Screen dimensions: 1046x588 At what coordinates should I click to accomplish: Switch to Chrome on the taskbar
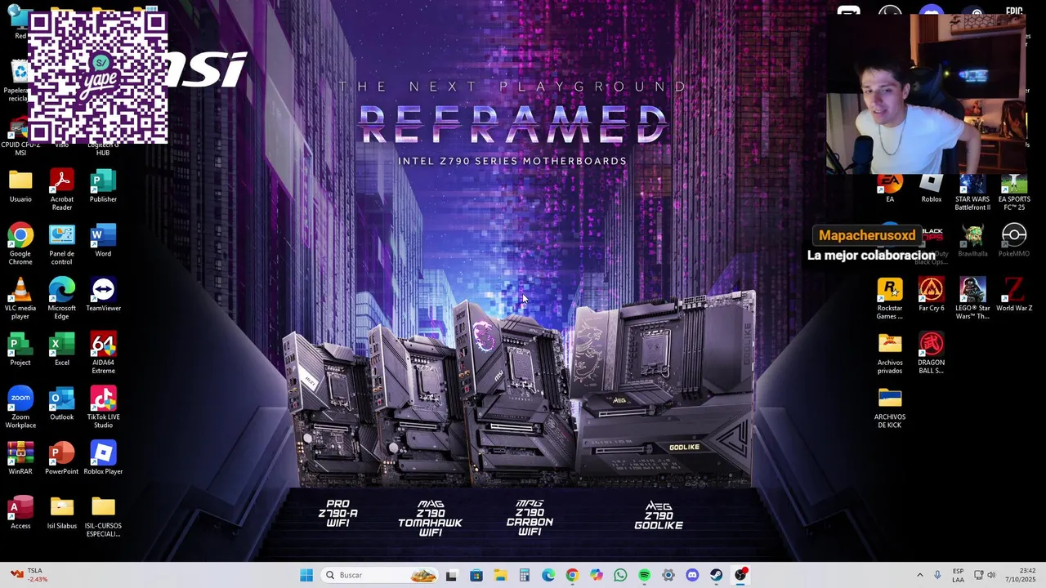tap(572, 575)
